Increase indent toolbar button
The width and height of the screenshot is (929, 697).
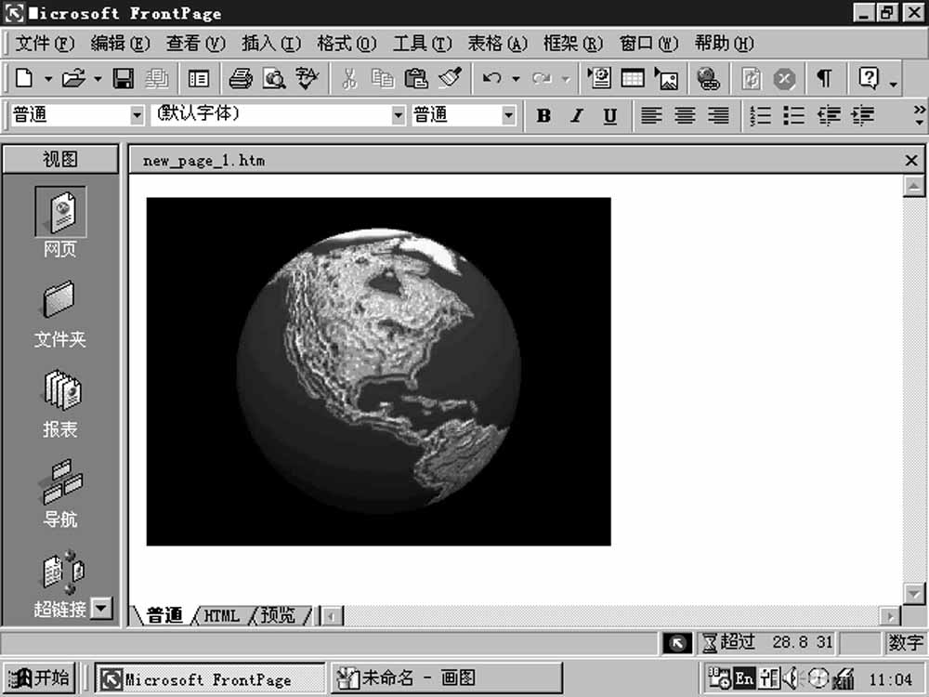pos(863,115)
